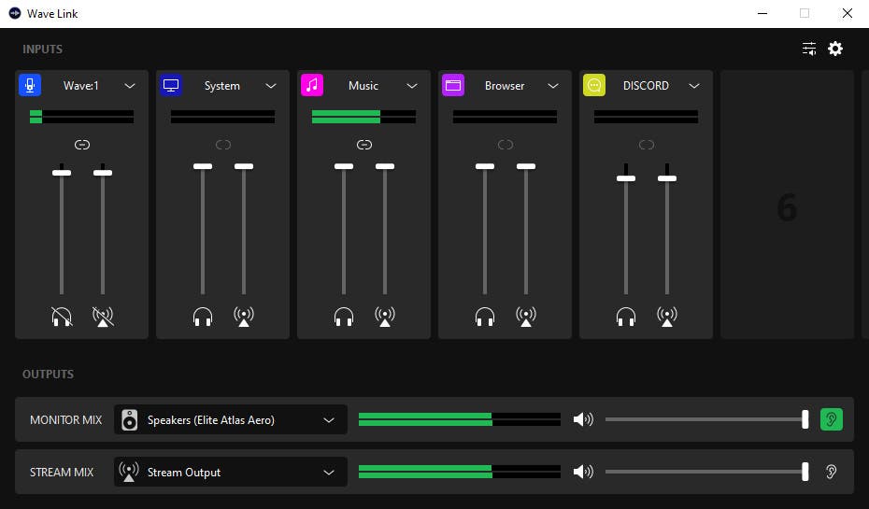Click the Wave:1 monitor fader handle
This screenshot has width=869, height=509.
coord(62,173)
